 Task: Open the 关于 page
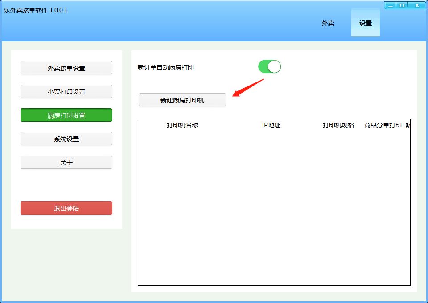tap(66, 163)
